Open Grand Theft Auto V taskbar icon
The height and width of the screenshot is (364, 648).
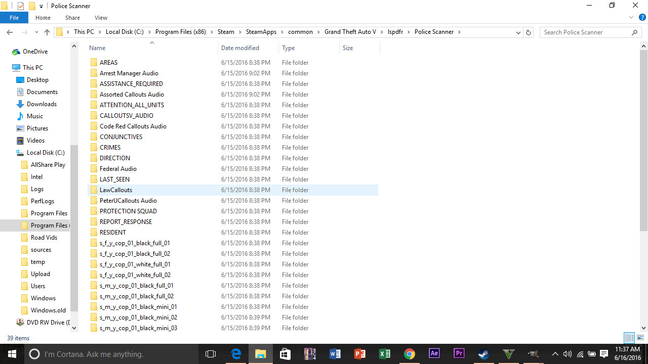(508, 354)
